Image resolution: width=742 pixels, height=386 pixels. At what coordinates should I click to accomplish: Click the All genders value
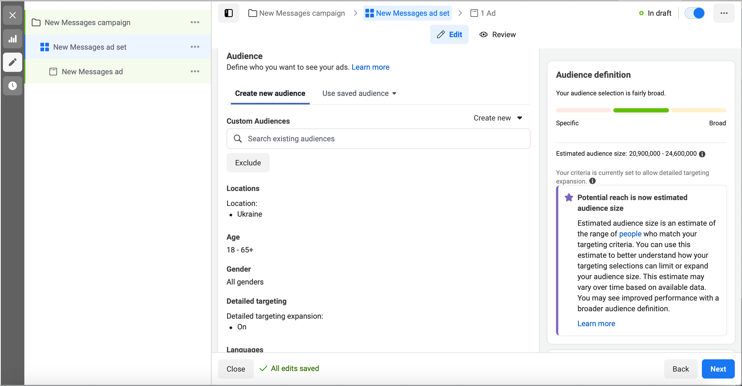tap(245, 282)
